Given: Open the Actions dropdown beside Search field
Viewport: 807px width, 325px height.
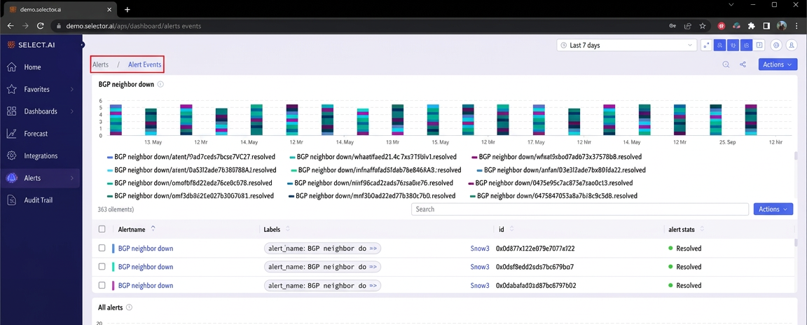Looking at the screenshot, I should pyautogui.click(x=773, y=209).
